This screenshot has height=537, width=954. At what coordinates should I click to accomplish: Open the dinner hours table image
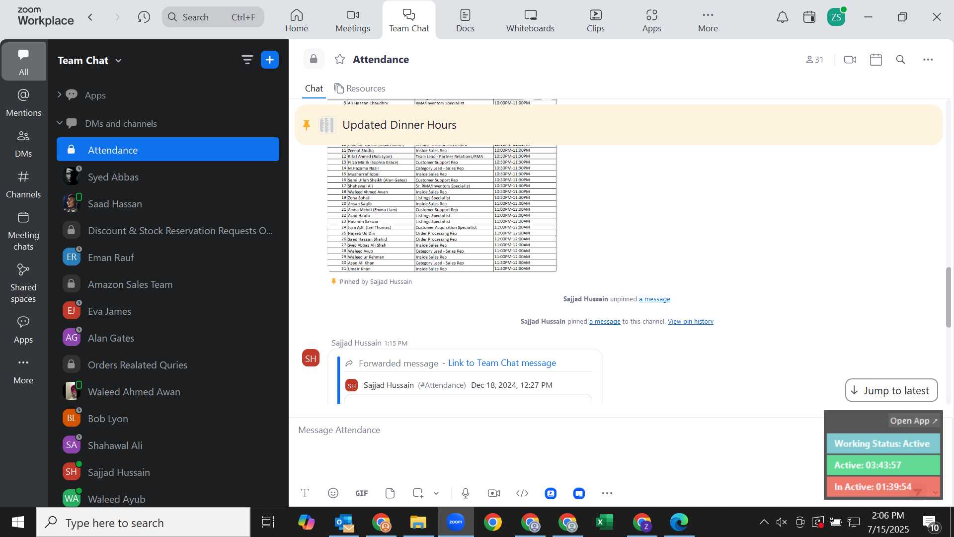[442, 209]
